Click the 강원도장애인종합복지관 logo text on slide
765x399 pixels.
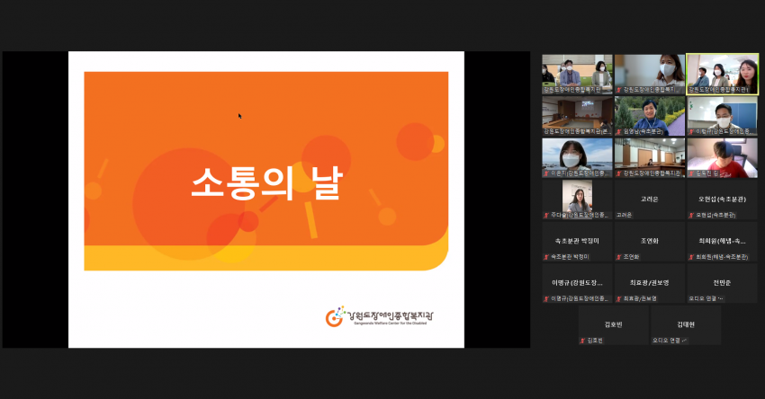391,315
